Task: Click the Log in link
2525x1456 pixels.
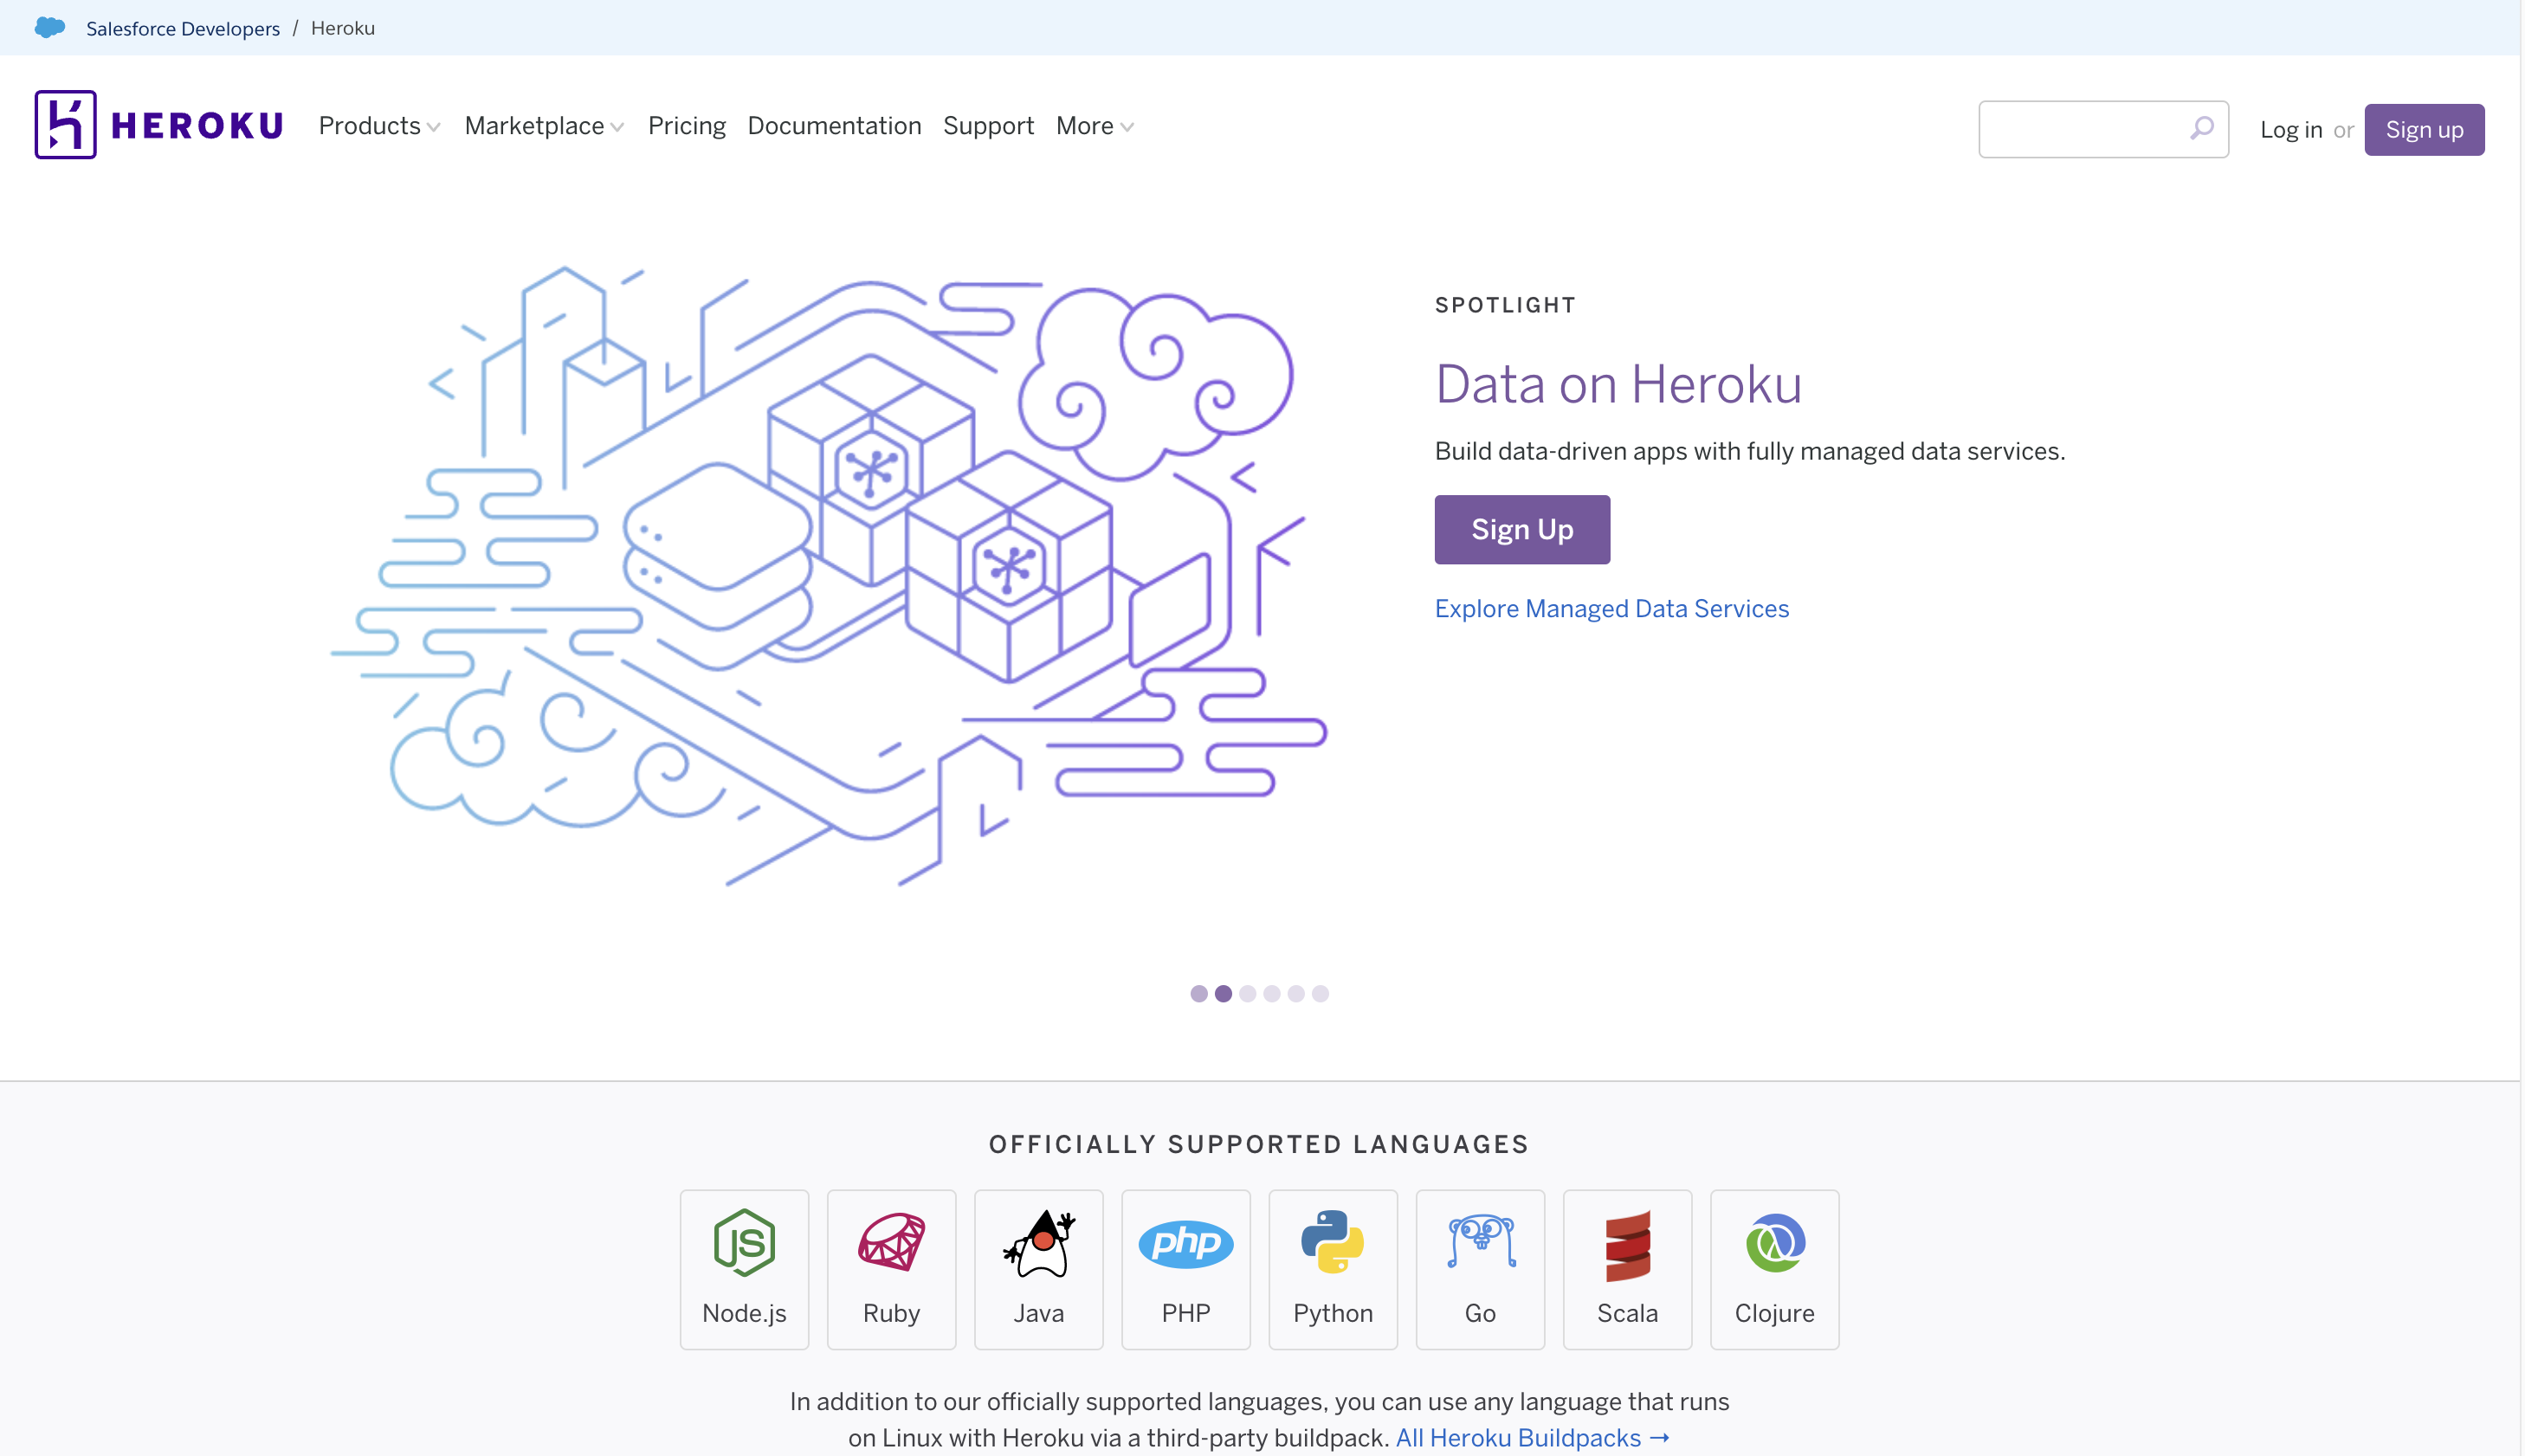Action: pos(2291,128)
